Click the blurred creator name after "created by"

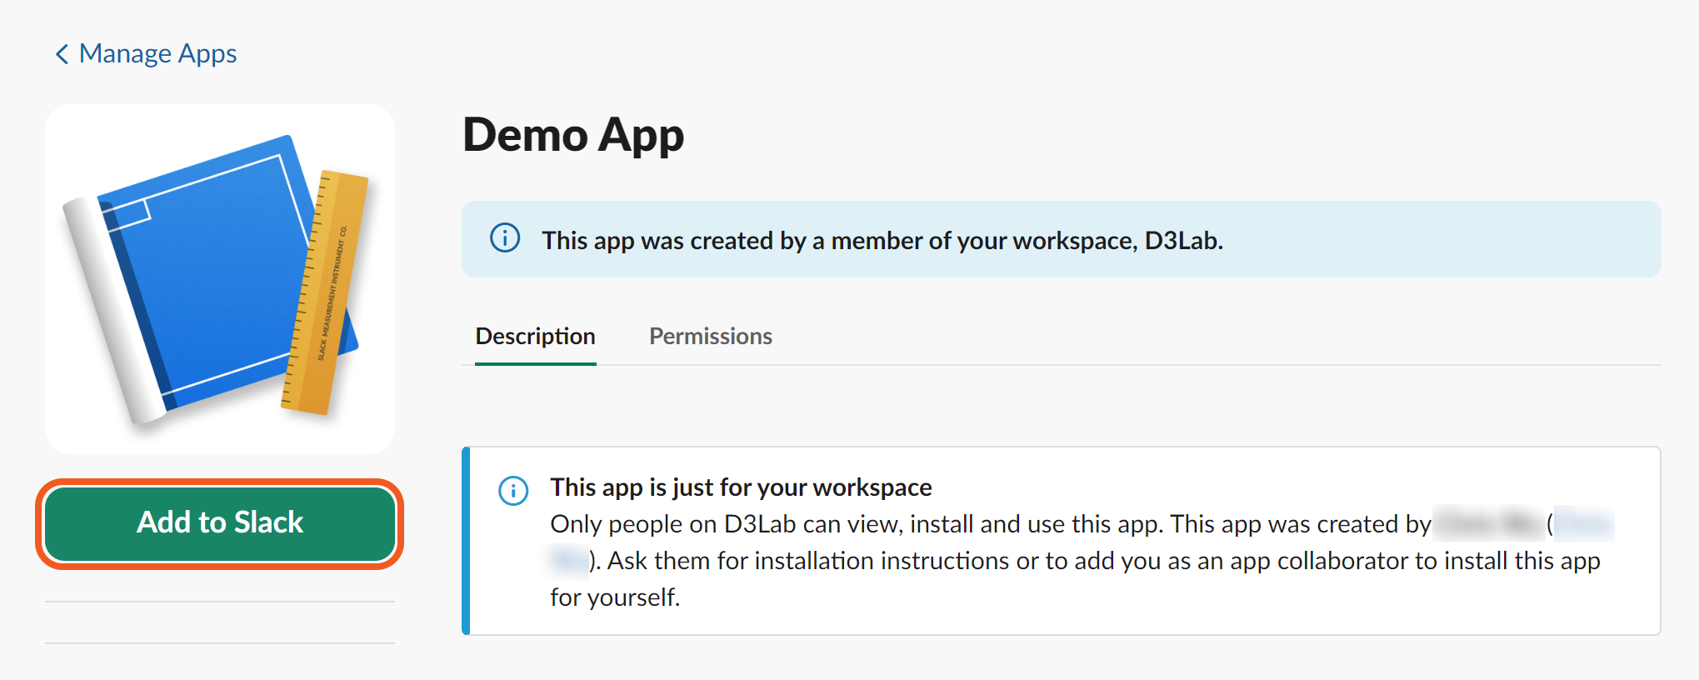click(x=1488, y=524)
